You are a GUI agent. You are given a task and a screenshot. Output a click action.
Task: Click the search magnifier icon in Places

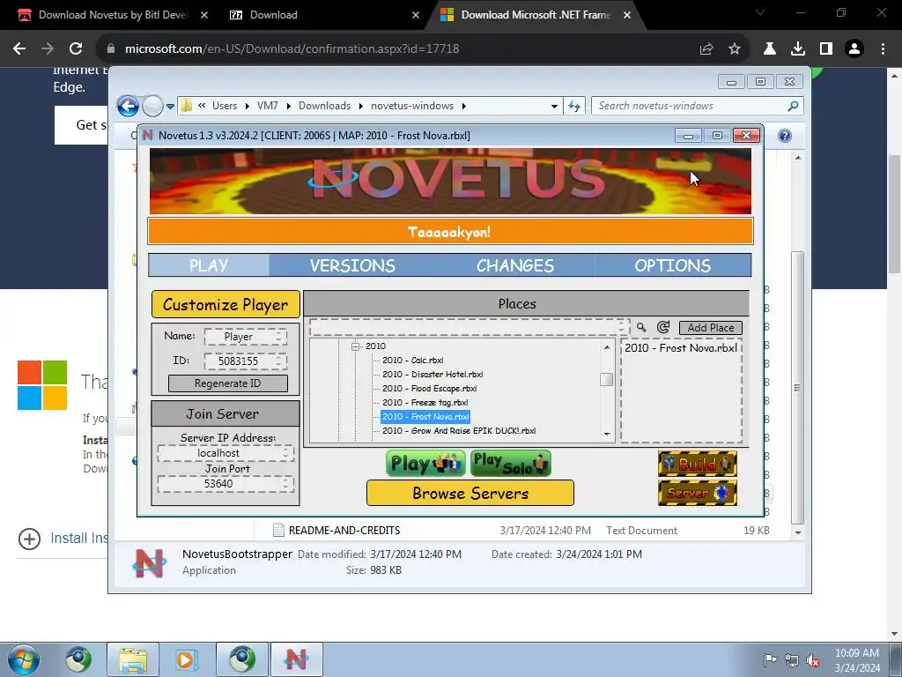[641, 328]
